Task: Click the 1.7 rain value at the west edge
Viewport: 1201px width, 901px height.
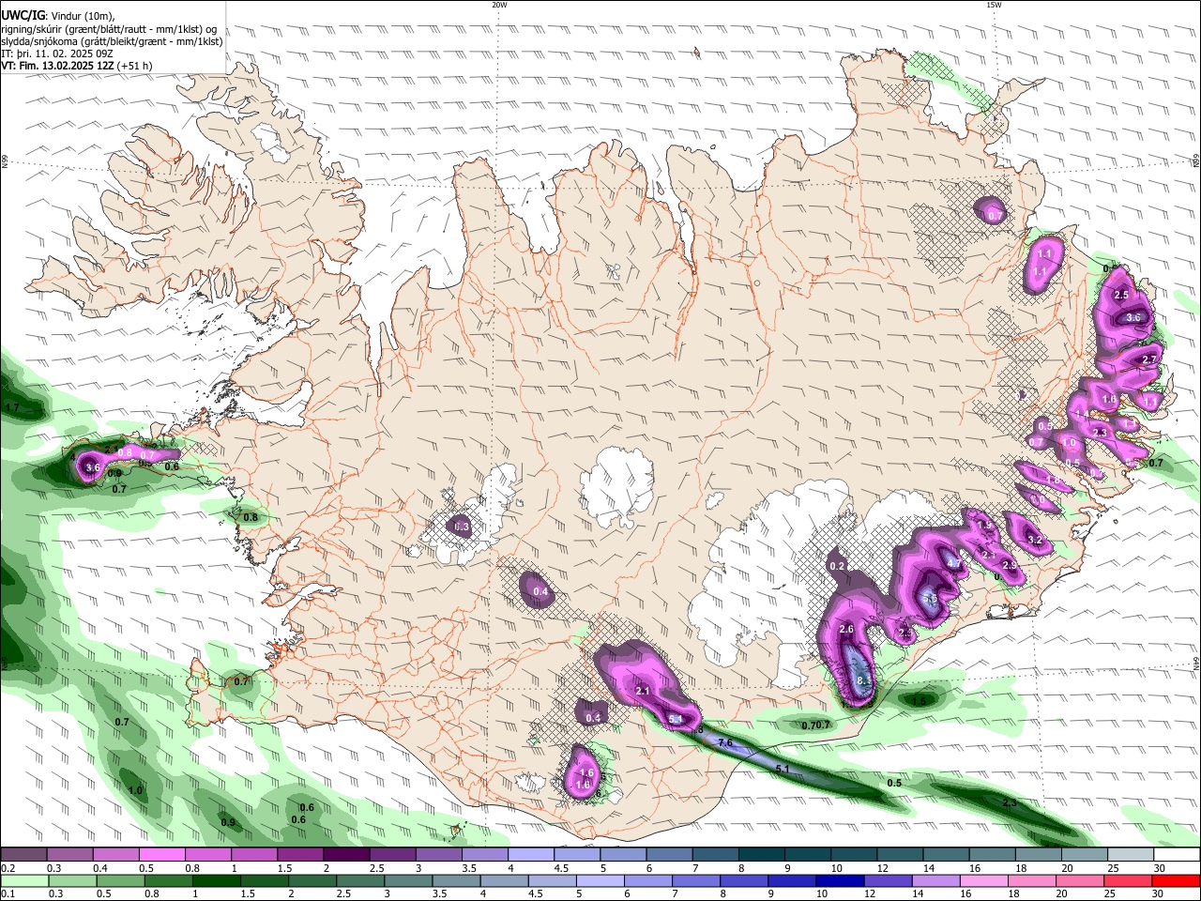Action: [12, 408]
